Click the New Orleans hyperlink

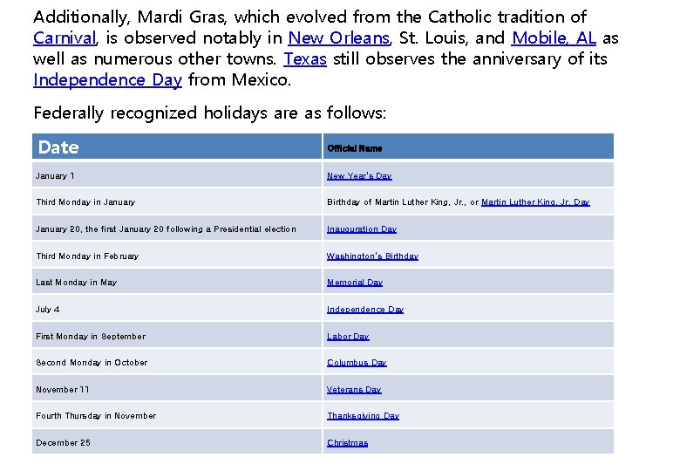pos(338,38)
